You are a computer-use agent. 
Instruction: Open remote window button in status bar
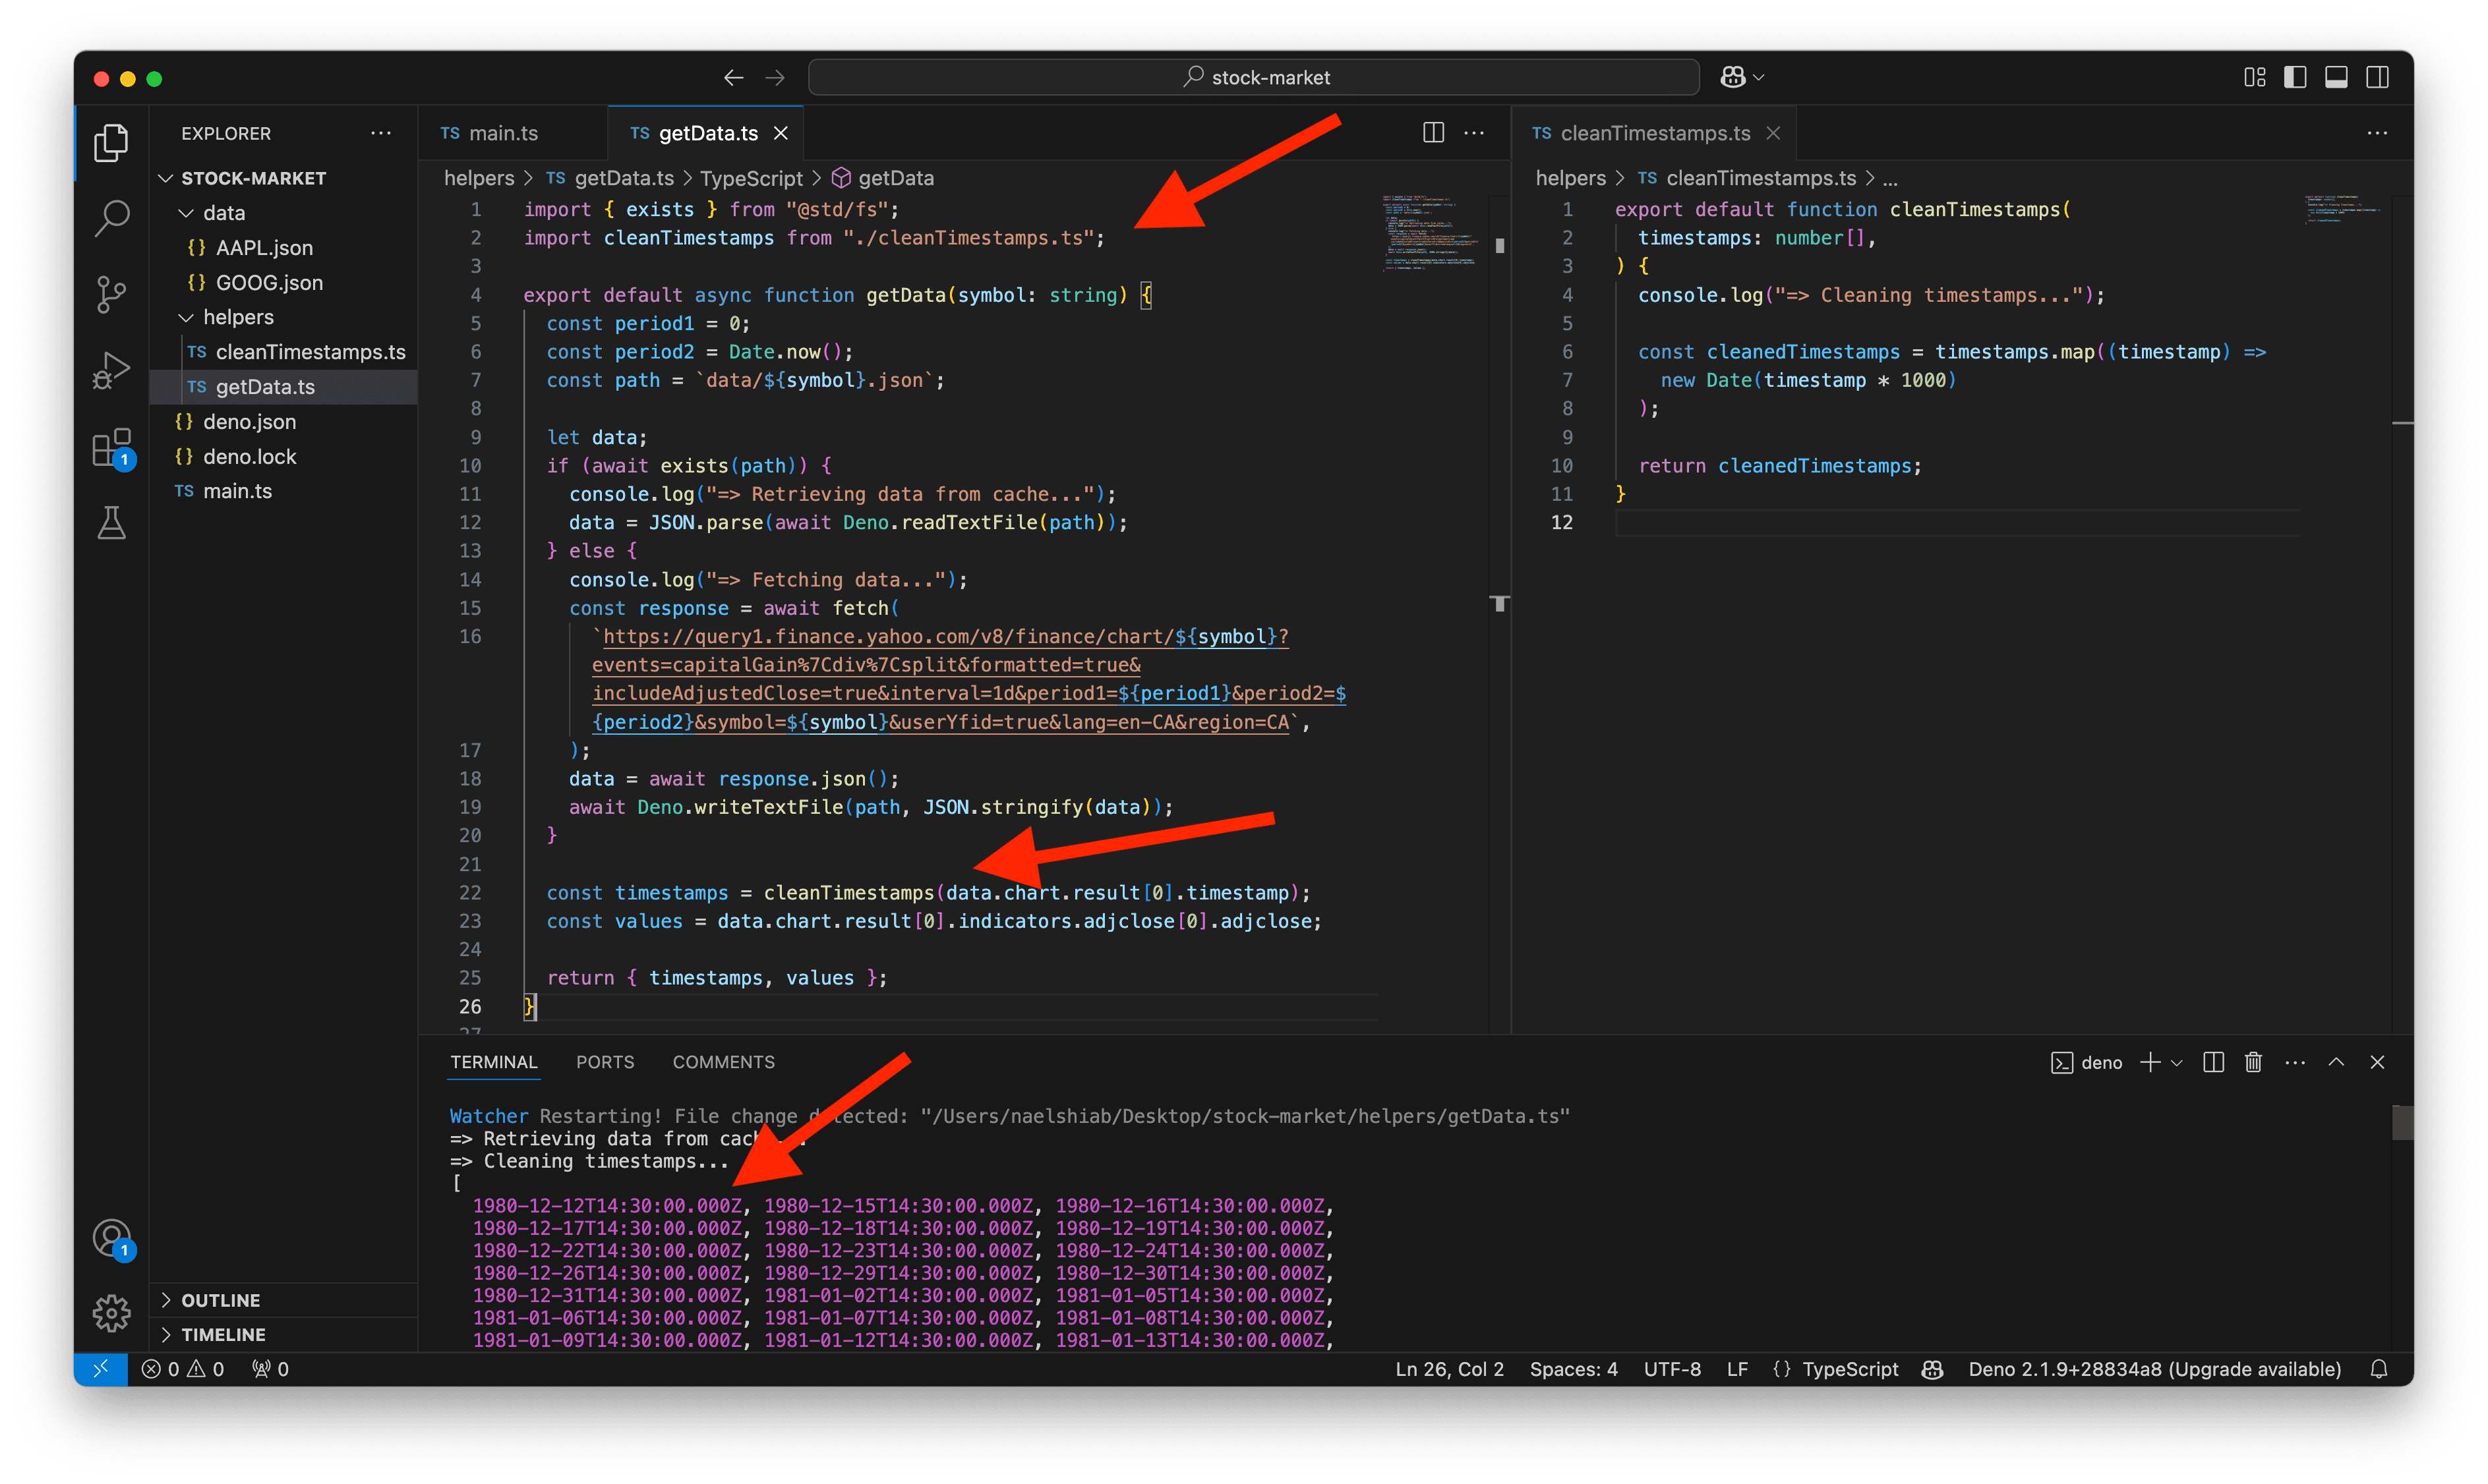(101, 1369)
